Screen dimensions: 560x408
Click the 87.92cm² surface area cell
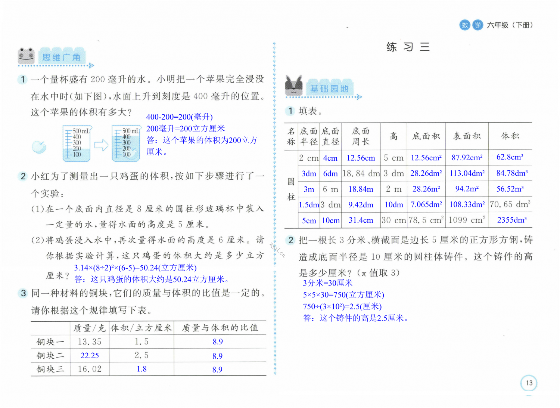(467, 157)
